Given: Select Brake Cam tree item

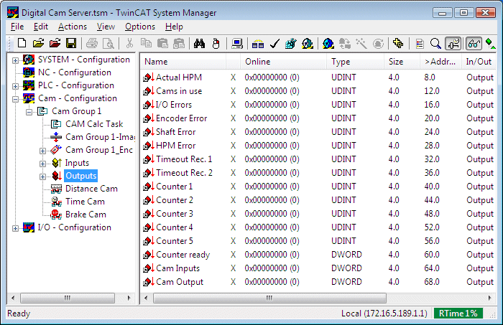Looking at the screenshot, I should pyautogui.click(x=86, y=215).
